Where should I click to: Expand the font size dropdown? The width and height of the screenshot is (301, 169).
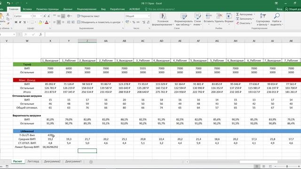click(x=41, y=16)
